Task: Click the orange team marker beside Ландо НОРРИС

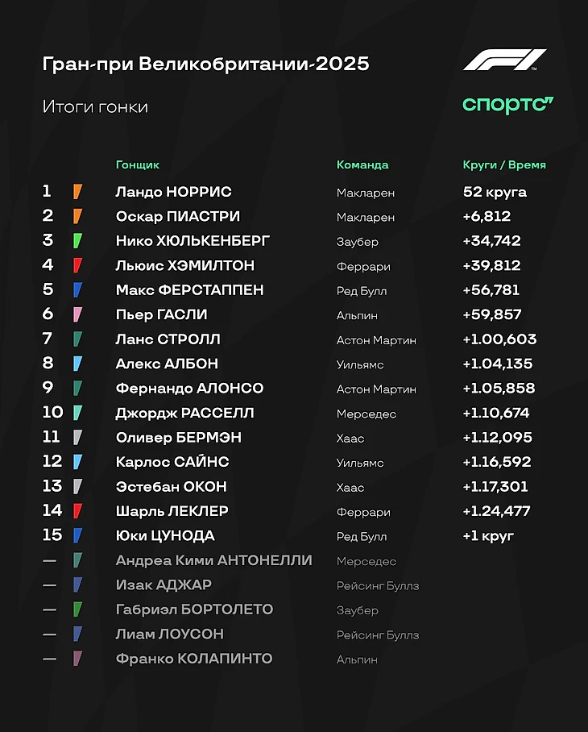Action: coord(77,192)
